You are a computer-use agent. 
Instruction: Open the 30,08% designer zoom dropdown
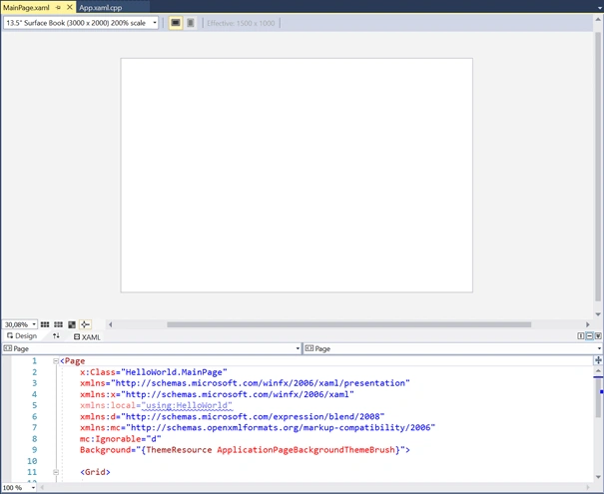click(20, 324)
